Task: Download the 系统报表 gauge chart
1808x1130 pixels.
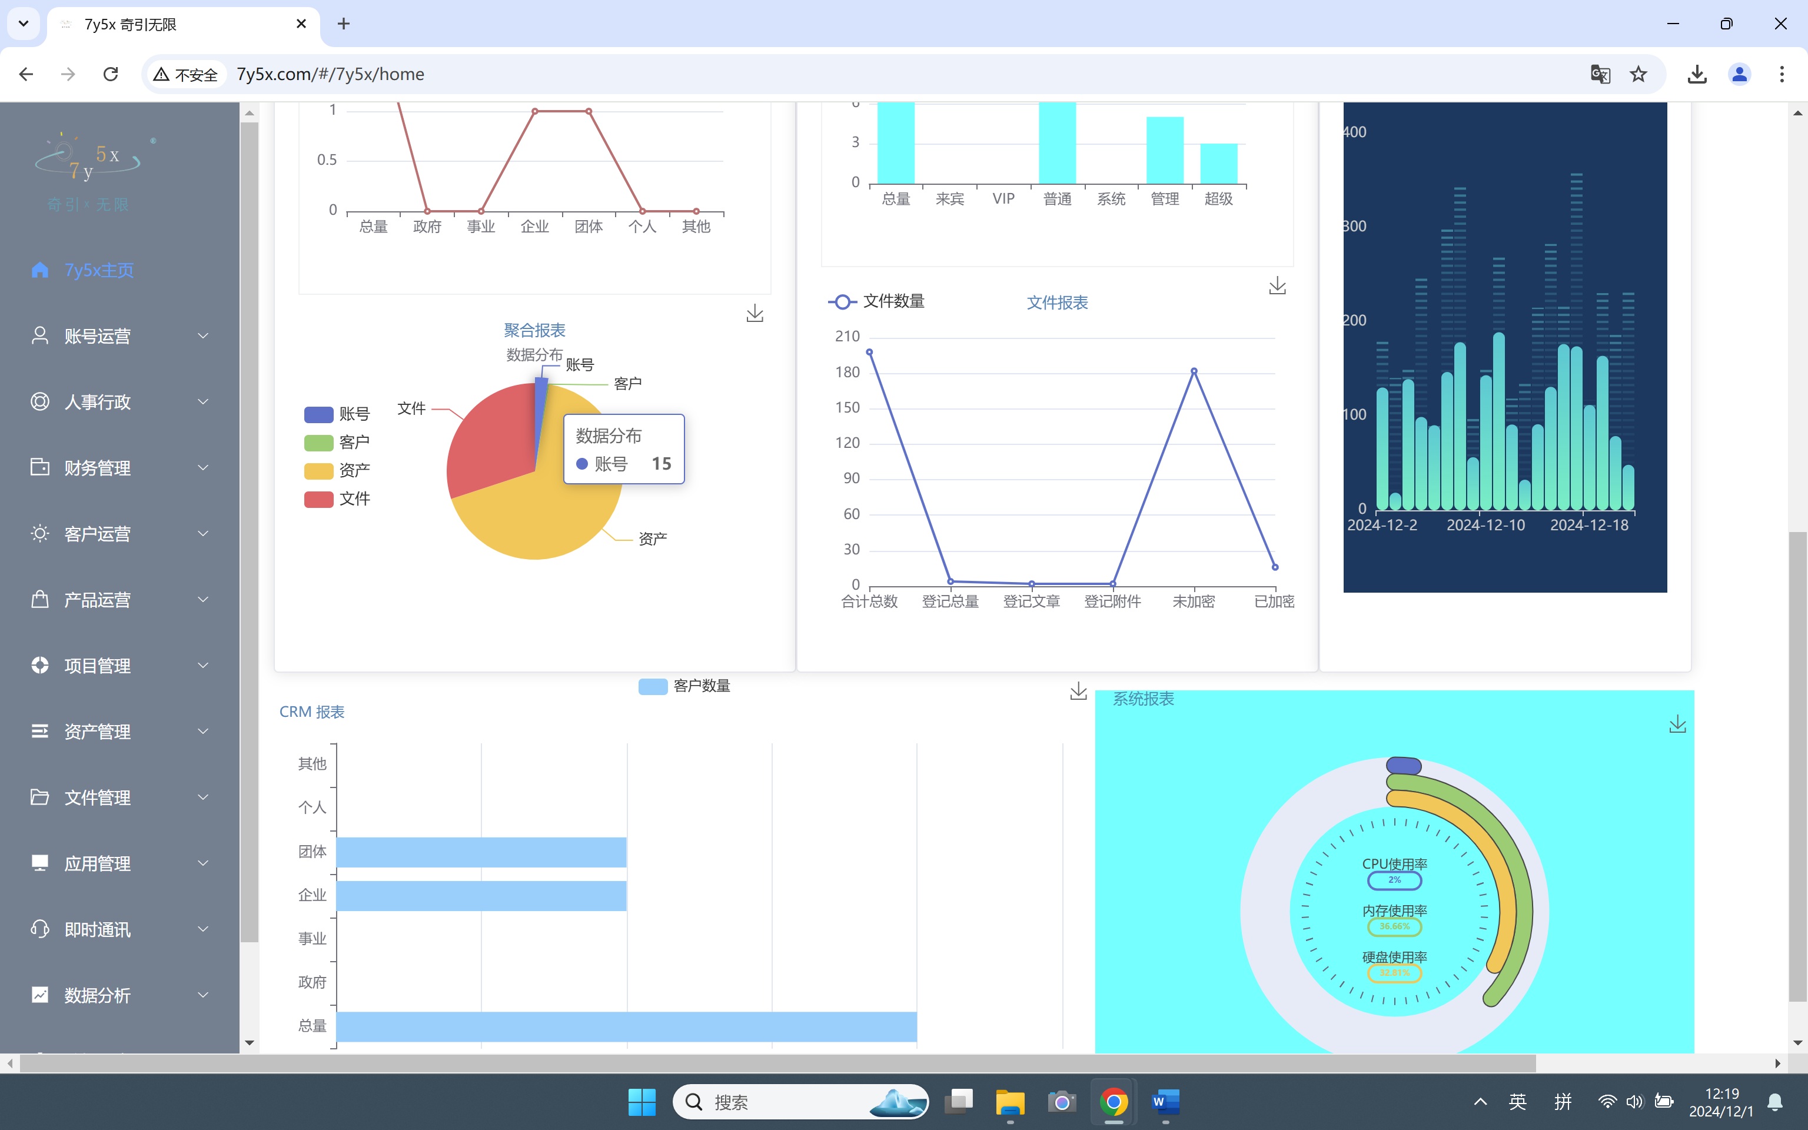Action: click(x=1677, y=723)
